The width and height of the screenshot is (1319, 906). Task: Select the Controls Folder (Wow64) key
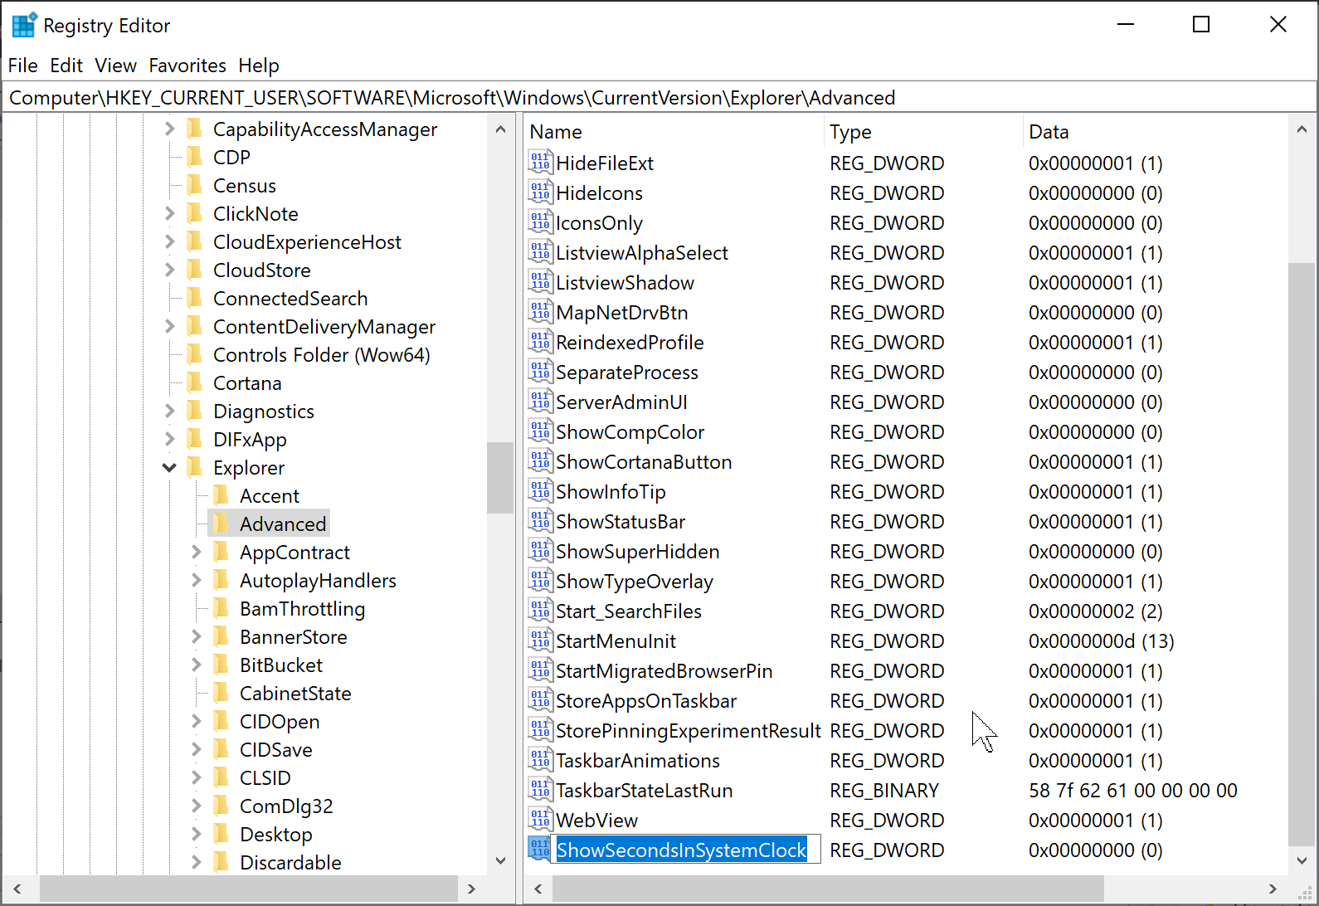coord(321,354)
